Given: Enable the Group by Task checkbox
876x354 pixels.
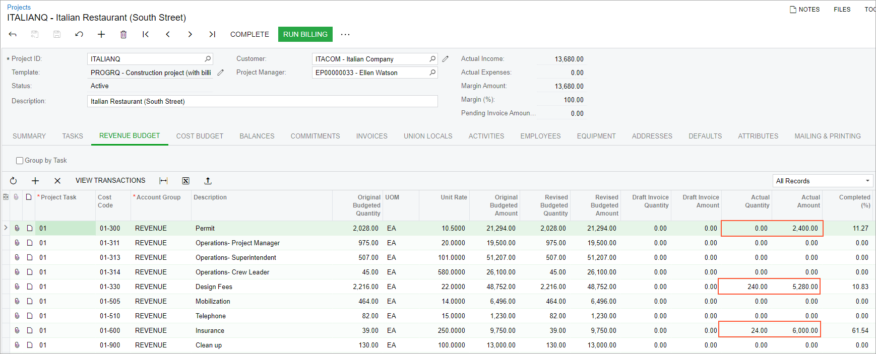Looking at the screenshot, I should pyautogui.click(x=20, y=161).
